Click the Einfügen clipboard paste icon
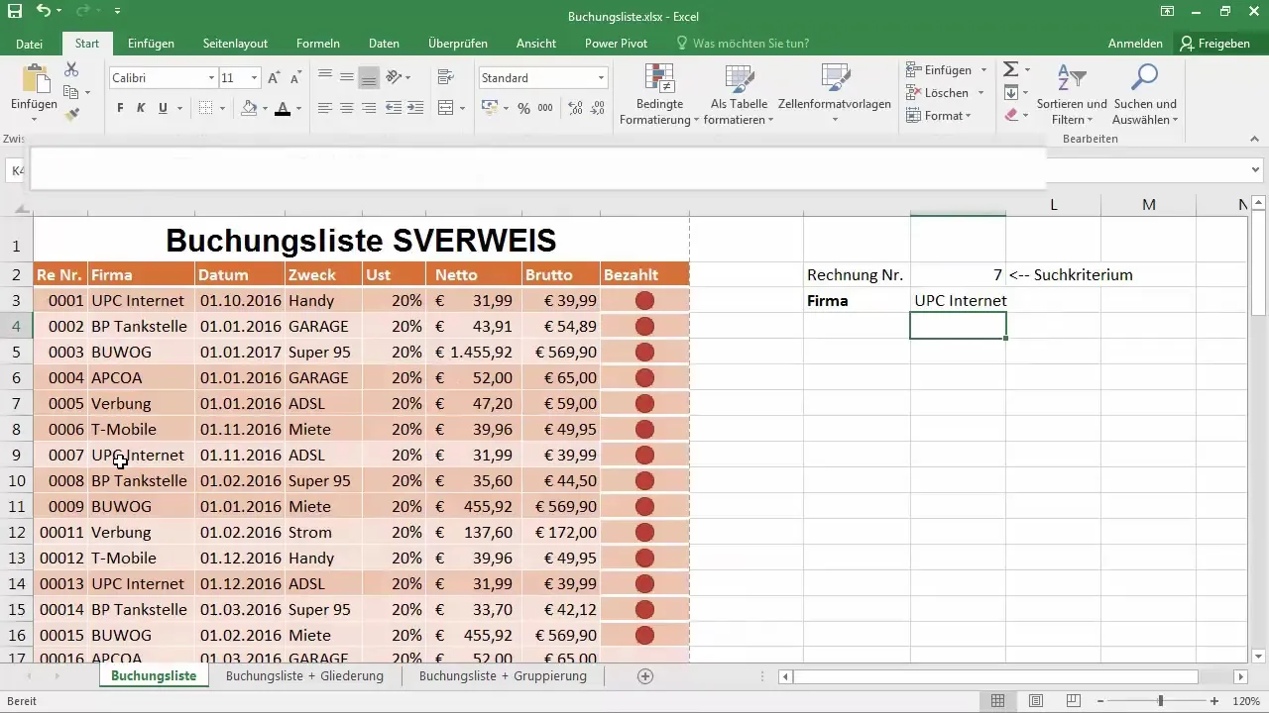Image resolution: width=1269 pixels, height=713 pixels. (x=34, y=80)
